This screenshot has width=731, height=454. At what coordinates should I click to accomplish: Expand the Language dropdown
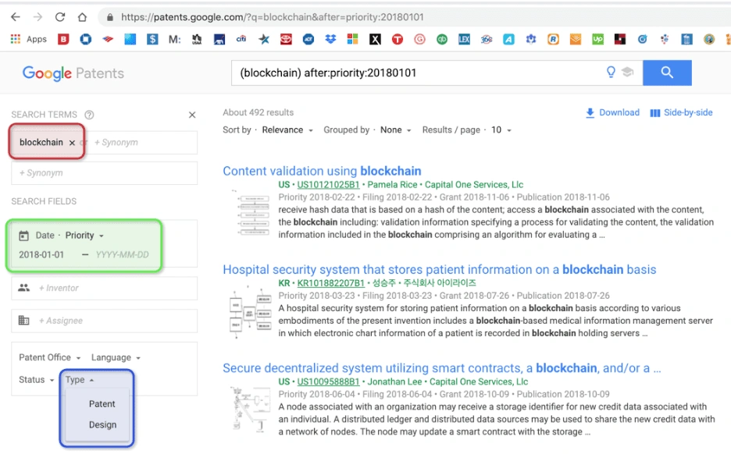[116, 357]
